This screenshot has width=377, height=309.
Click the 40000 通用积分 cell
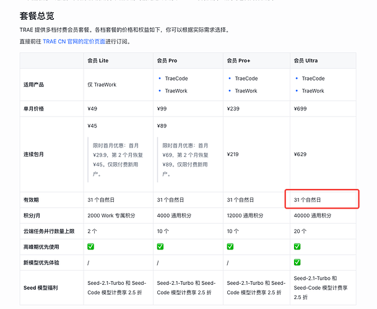(x=313, y=215)
